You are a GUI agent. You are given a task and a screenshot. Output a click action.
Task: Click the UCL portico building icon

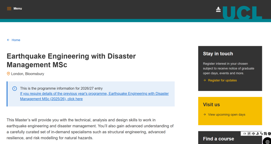[x=218, y=9]
